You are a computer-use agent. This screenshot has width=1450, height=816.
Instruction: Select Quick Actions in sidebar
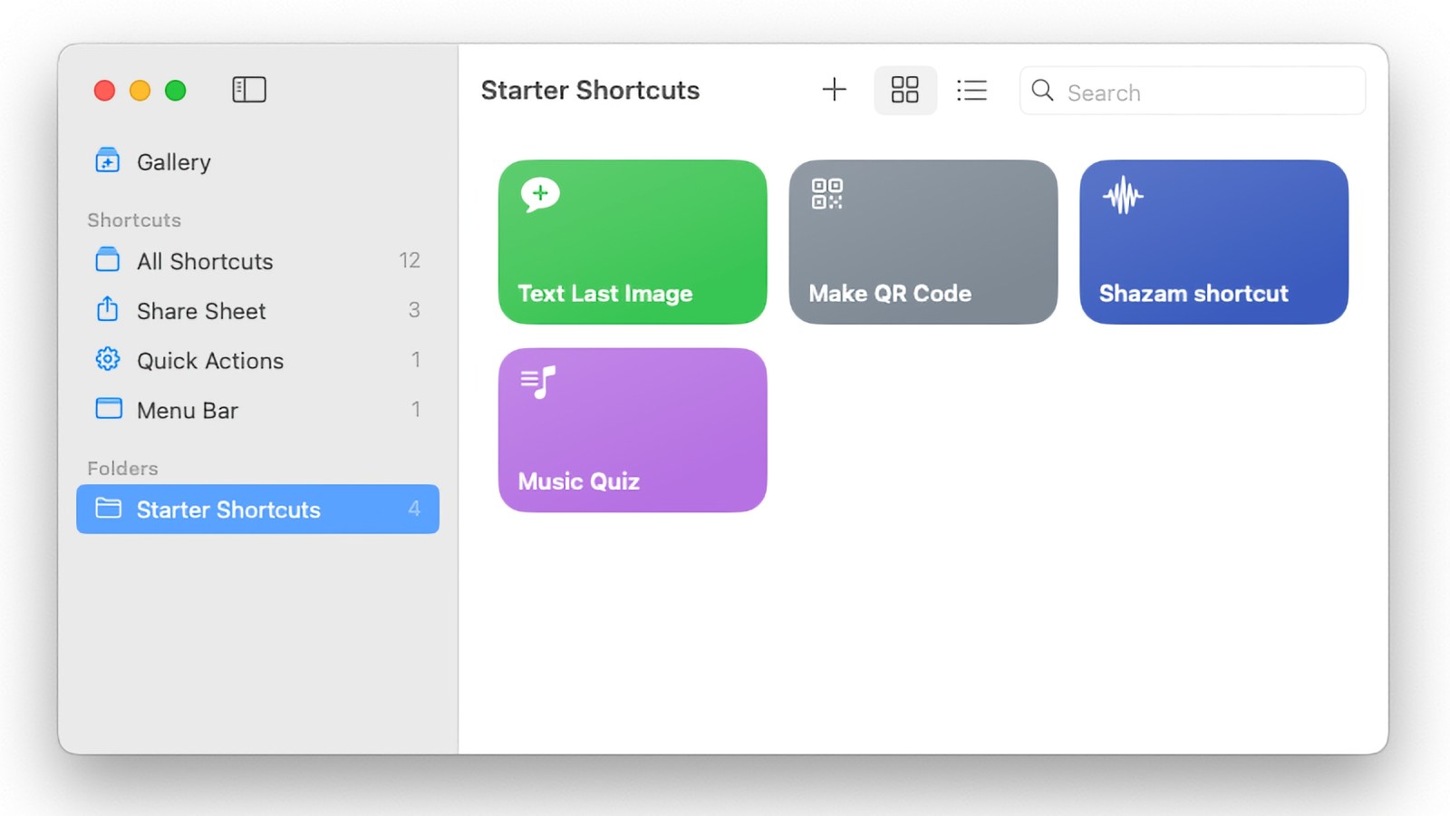tap(258, 361)
